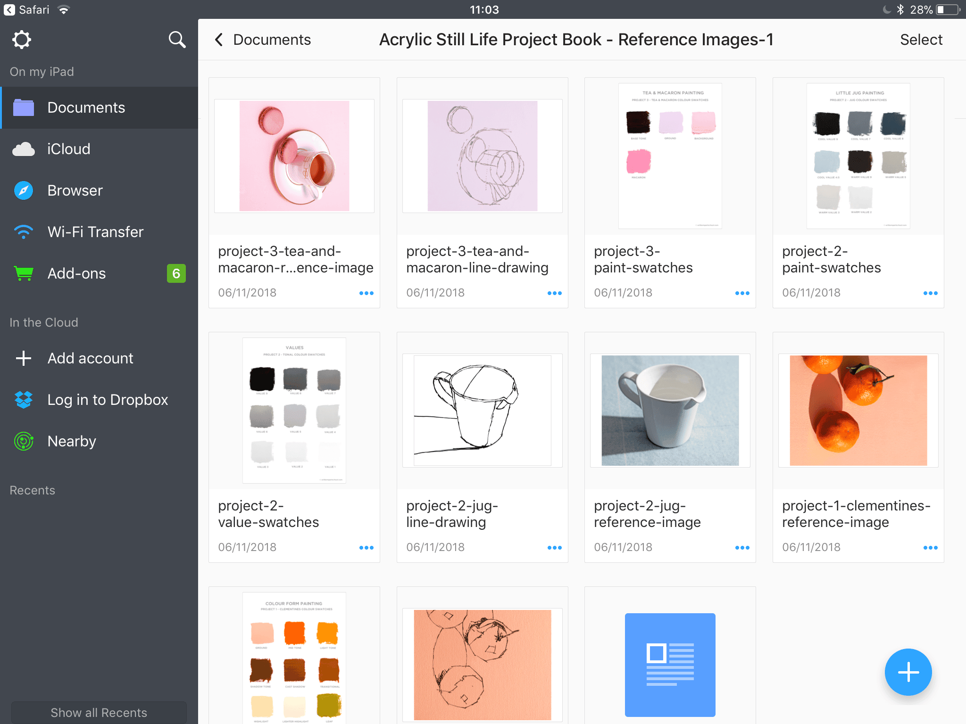The image size is (966, 724).
Task: Open more options for project-1-clementines-reference-image
Action: click(931, 548)
